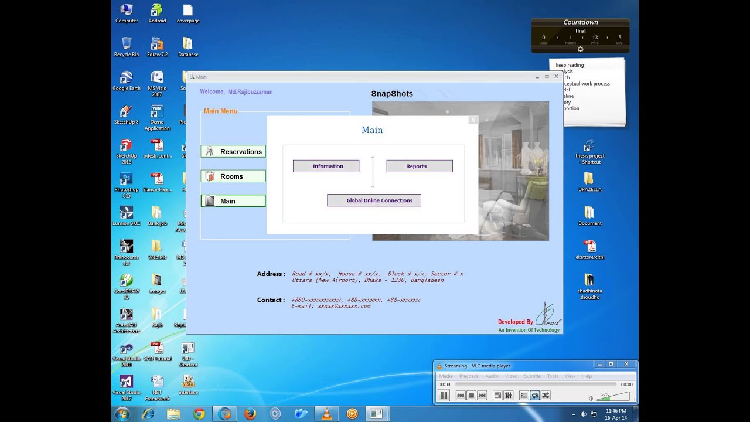Skip to next media in VLC
Screen dimensions: 750x422
coord(482,396)
